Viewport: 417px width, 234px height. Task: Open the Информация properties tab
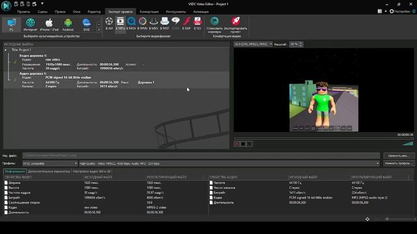coord(15,172)
